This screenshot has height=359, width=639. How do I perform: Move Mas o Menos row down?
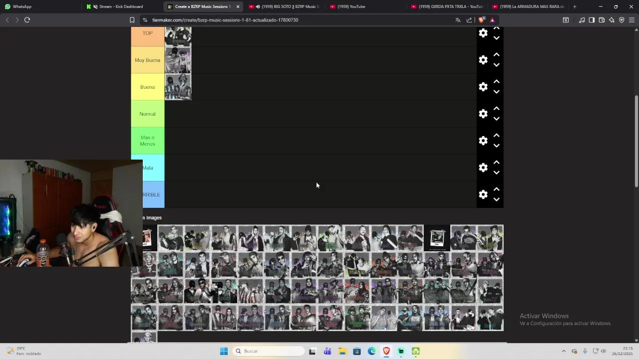point(496,146)
